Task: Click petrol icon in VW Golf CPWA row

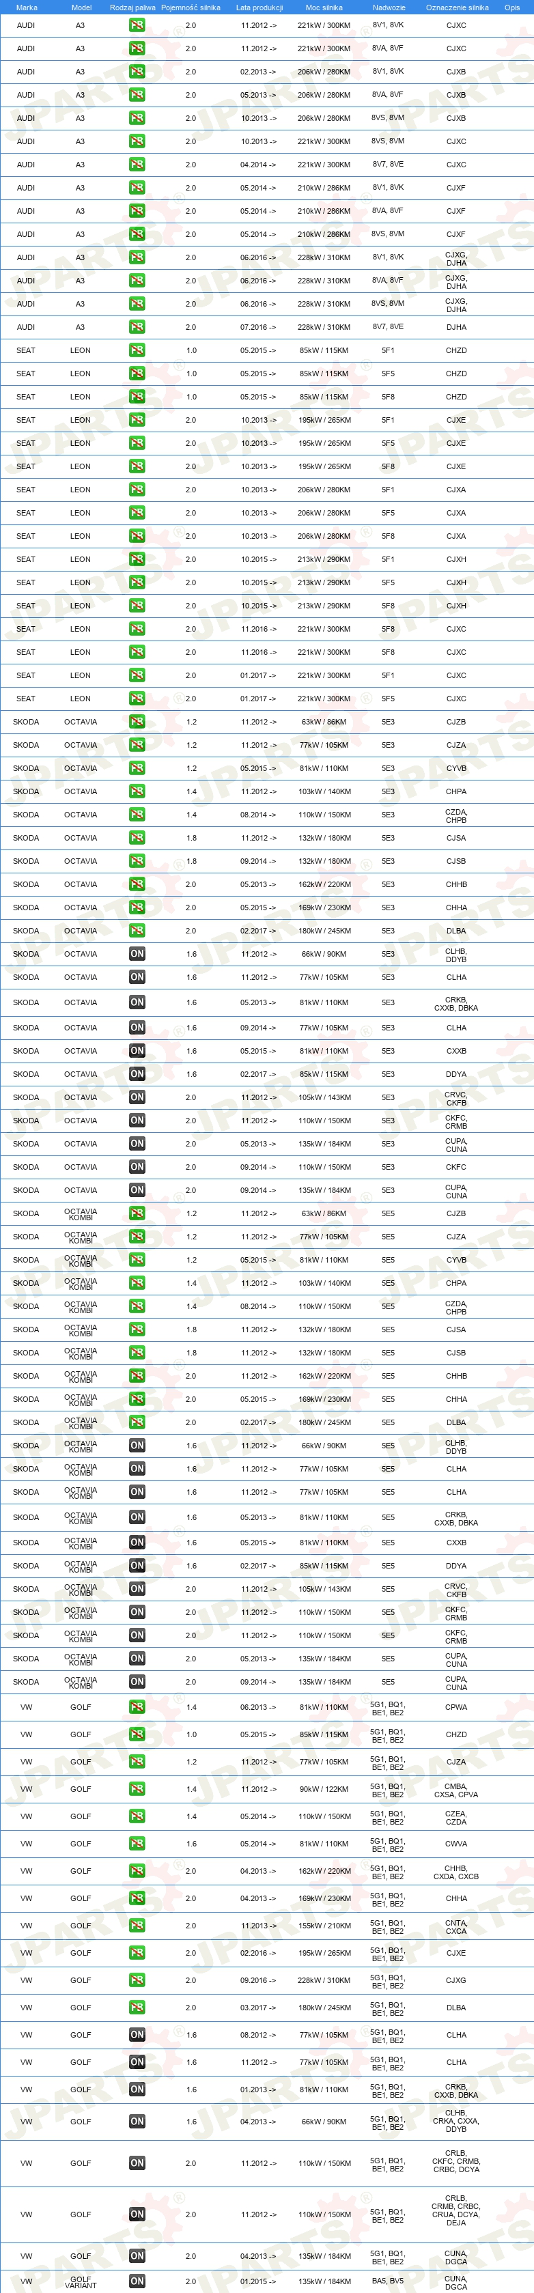Action: (137, 1707)
